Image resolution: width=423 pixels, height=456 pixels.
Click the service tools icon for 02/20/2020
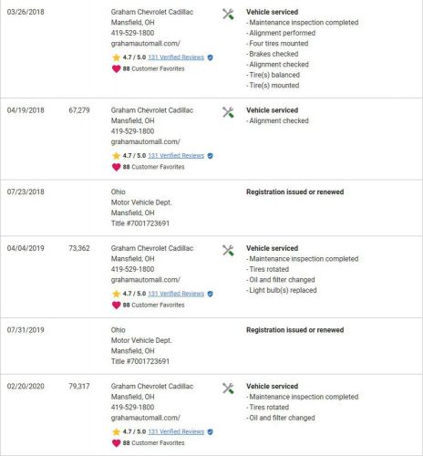(228, 389)
